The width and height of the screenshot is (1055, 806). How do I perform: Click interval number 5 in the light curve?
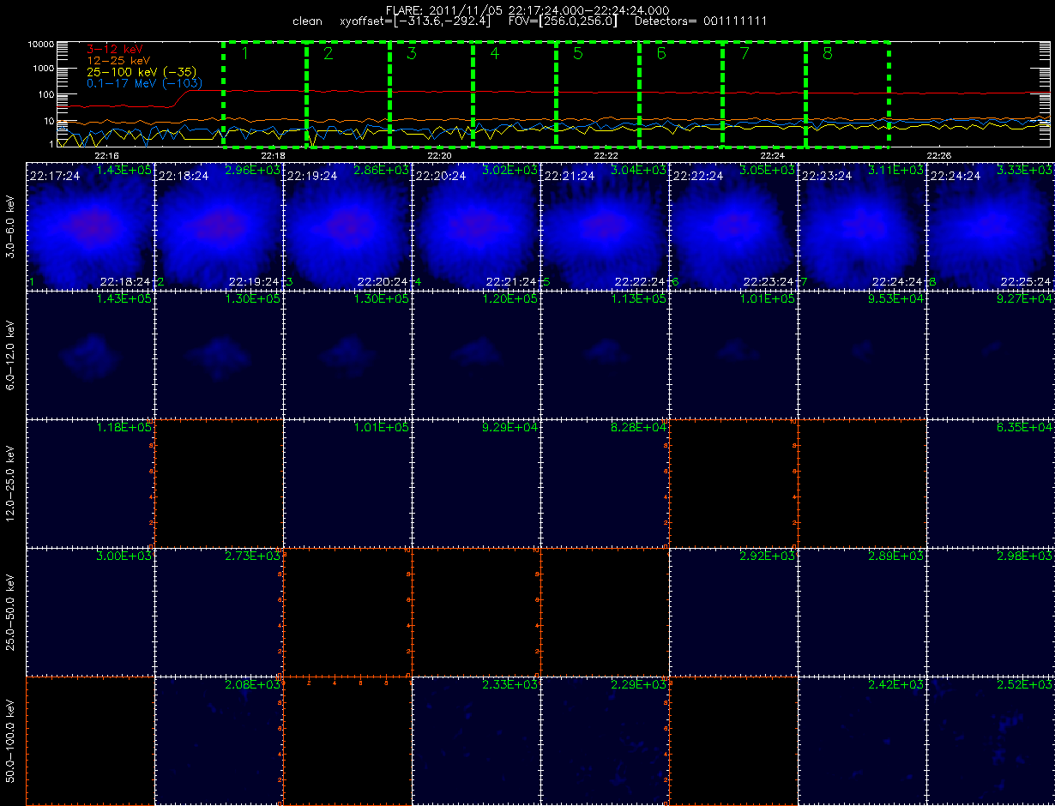click(577, 54)
